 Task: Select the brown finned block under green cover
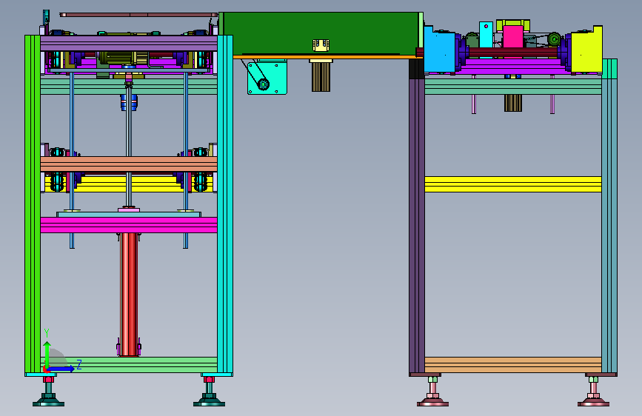[x=321, y=77]
